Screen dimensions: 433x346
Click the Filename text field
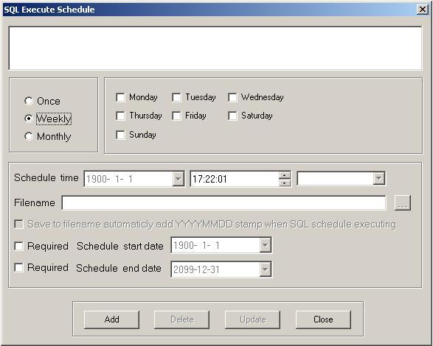pyautogui.click(x=224, y=203)
